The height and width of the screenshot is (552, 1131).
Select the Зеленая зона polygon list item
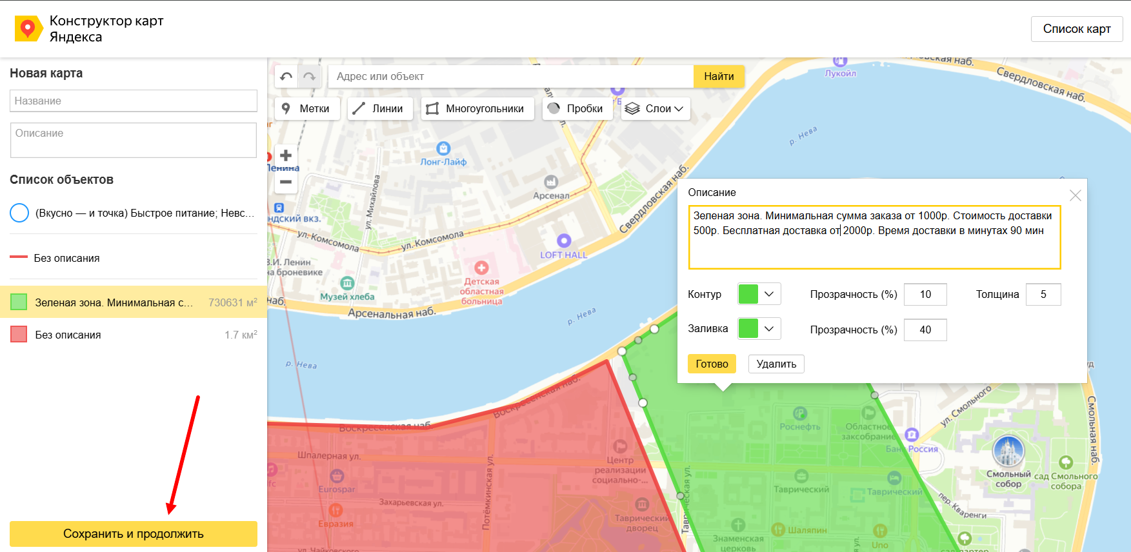point(134,302)
